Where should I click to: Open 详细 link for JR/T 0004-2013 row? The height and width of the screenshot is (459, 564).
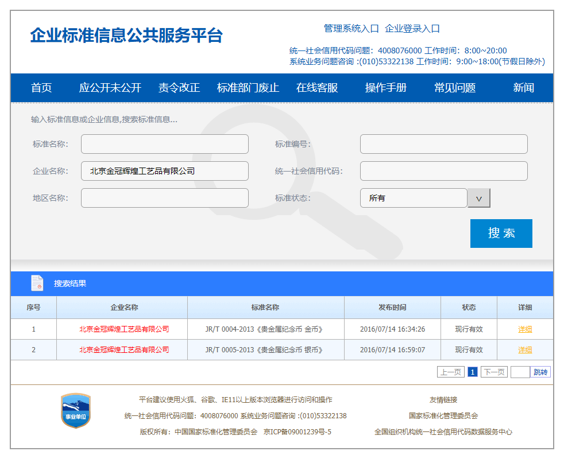click(x=525, y=329)
